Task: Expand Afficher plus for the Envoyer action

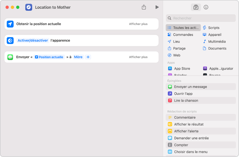Action: 138,57
